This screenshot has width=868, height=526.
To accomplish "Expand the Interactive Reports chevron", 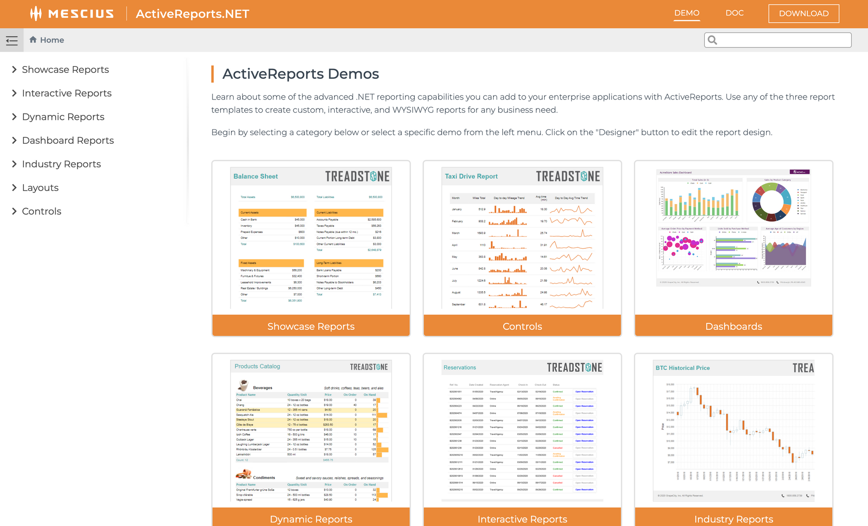I will (14, 93).
